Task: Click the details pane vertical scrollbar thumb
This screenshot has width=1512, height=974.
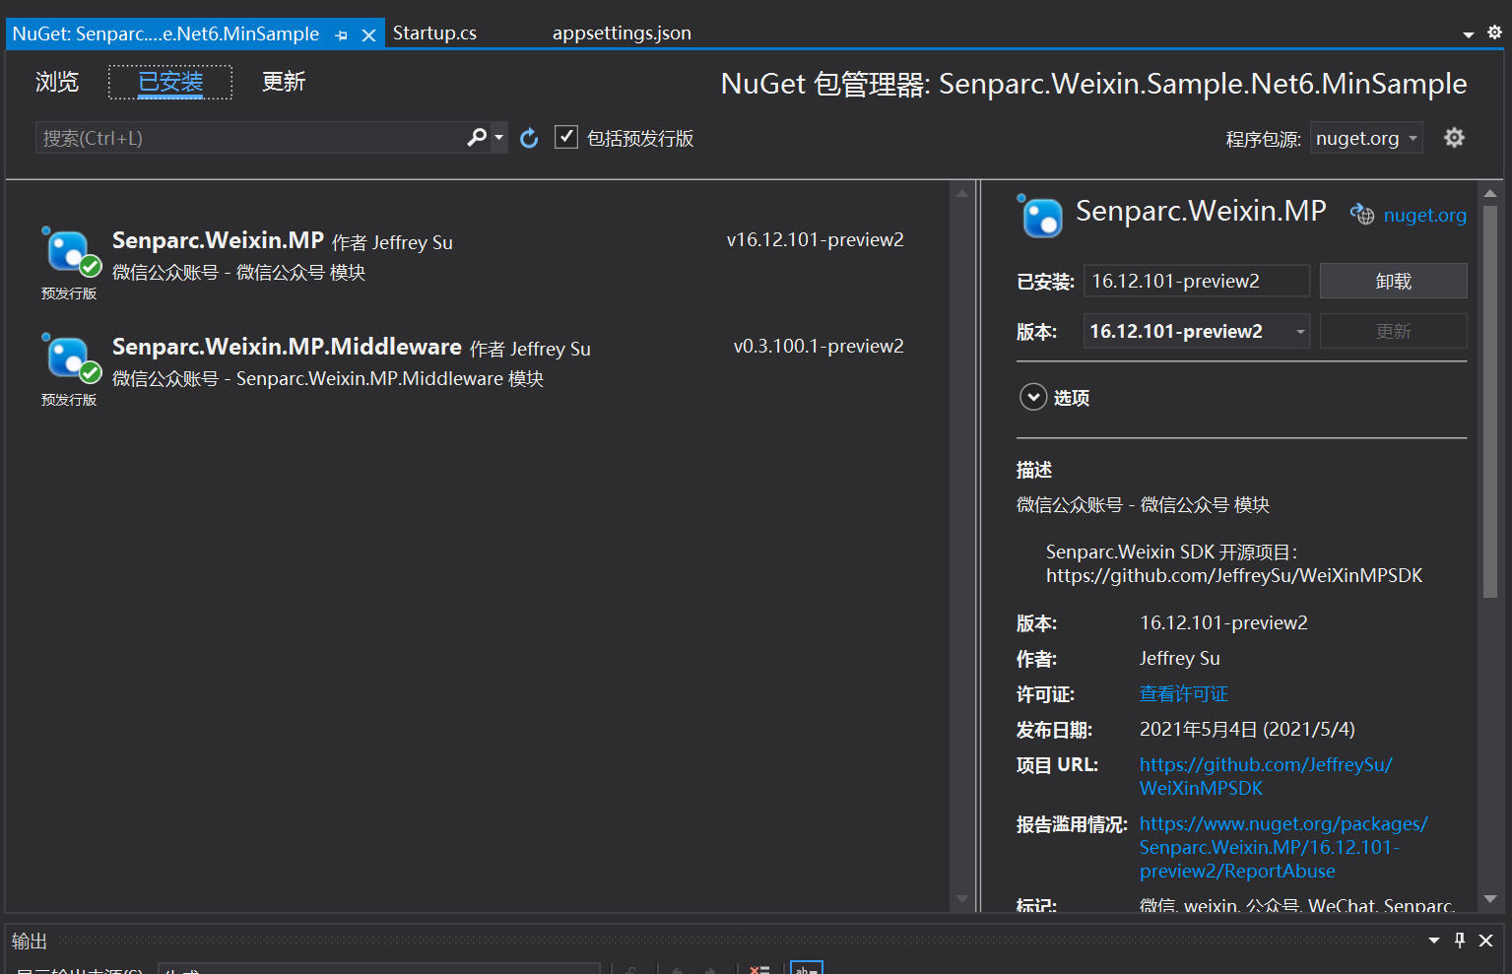Action: pyautogui.click(x=1489, y=401)
